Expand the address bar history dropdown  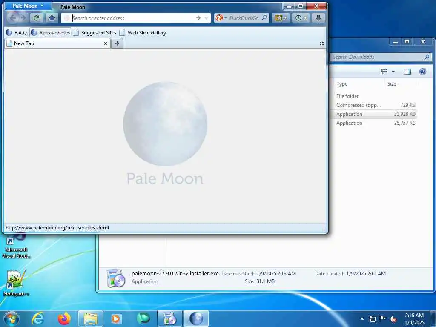tap(207, 18)
